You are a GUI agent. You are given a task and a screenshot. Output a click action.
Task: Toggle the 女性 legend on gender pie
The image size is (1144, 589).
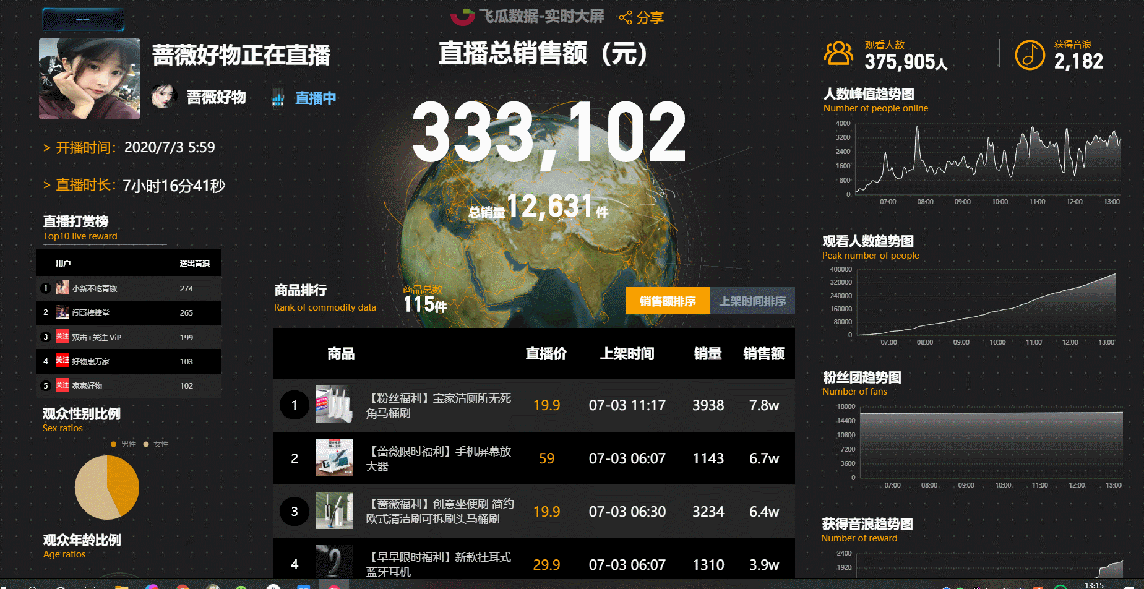[157, 444]
